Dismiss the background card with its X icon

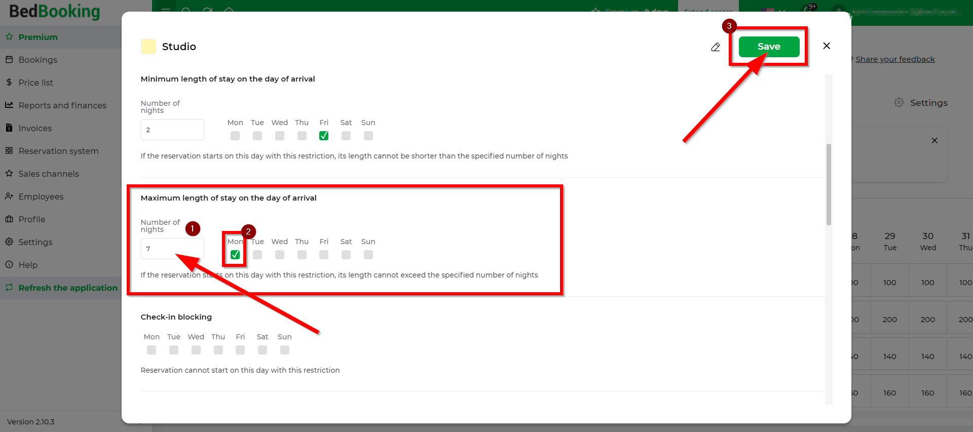pyautogui.click(x=934, y=140)
